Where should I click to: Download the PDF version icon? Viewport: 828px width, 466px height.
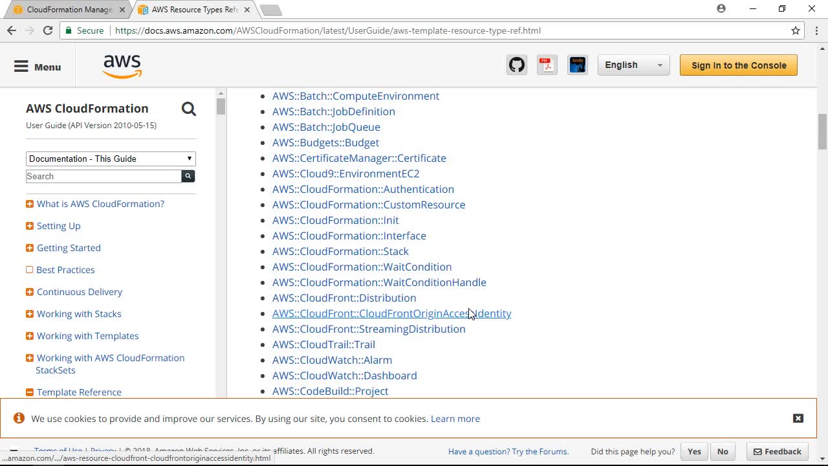pyautogui.click(x=547, y=65)
